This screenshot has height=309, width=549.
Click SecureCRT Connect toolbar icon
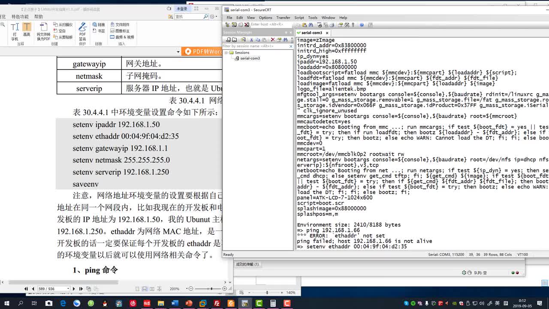pyautogui.click(x=229, y=25)
